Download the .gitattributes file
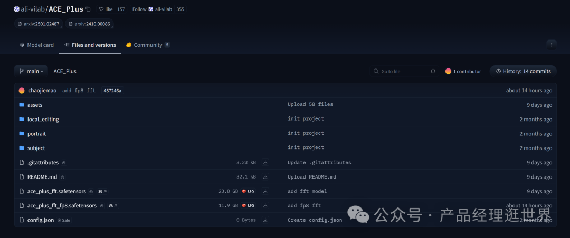570x238 pixels. [x=265, y=163]
